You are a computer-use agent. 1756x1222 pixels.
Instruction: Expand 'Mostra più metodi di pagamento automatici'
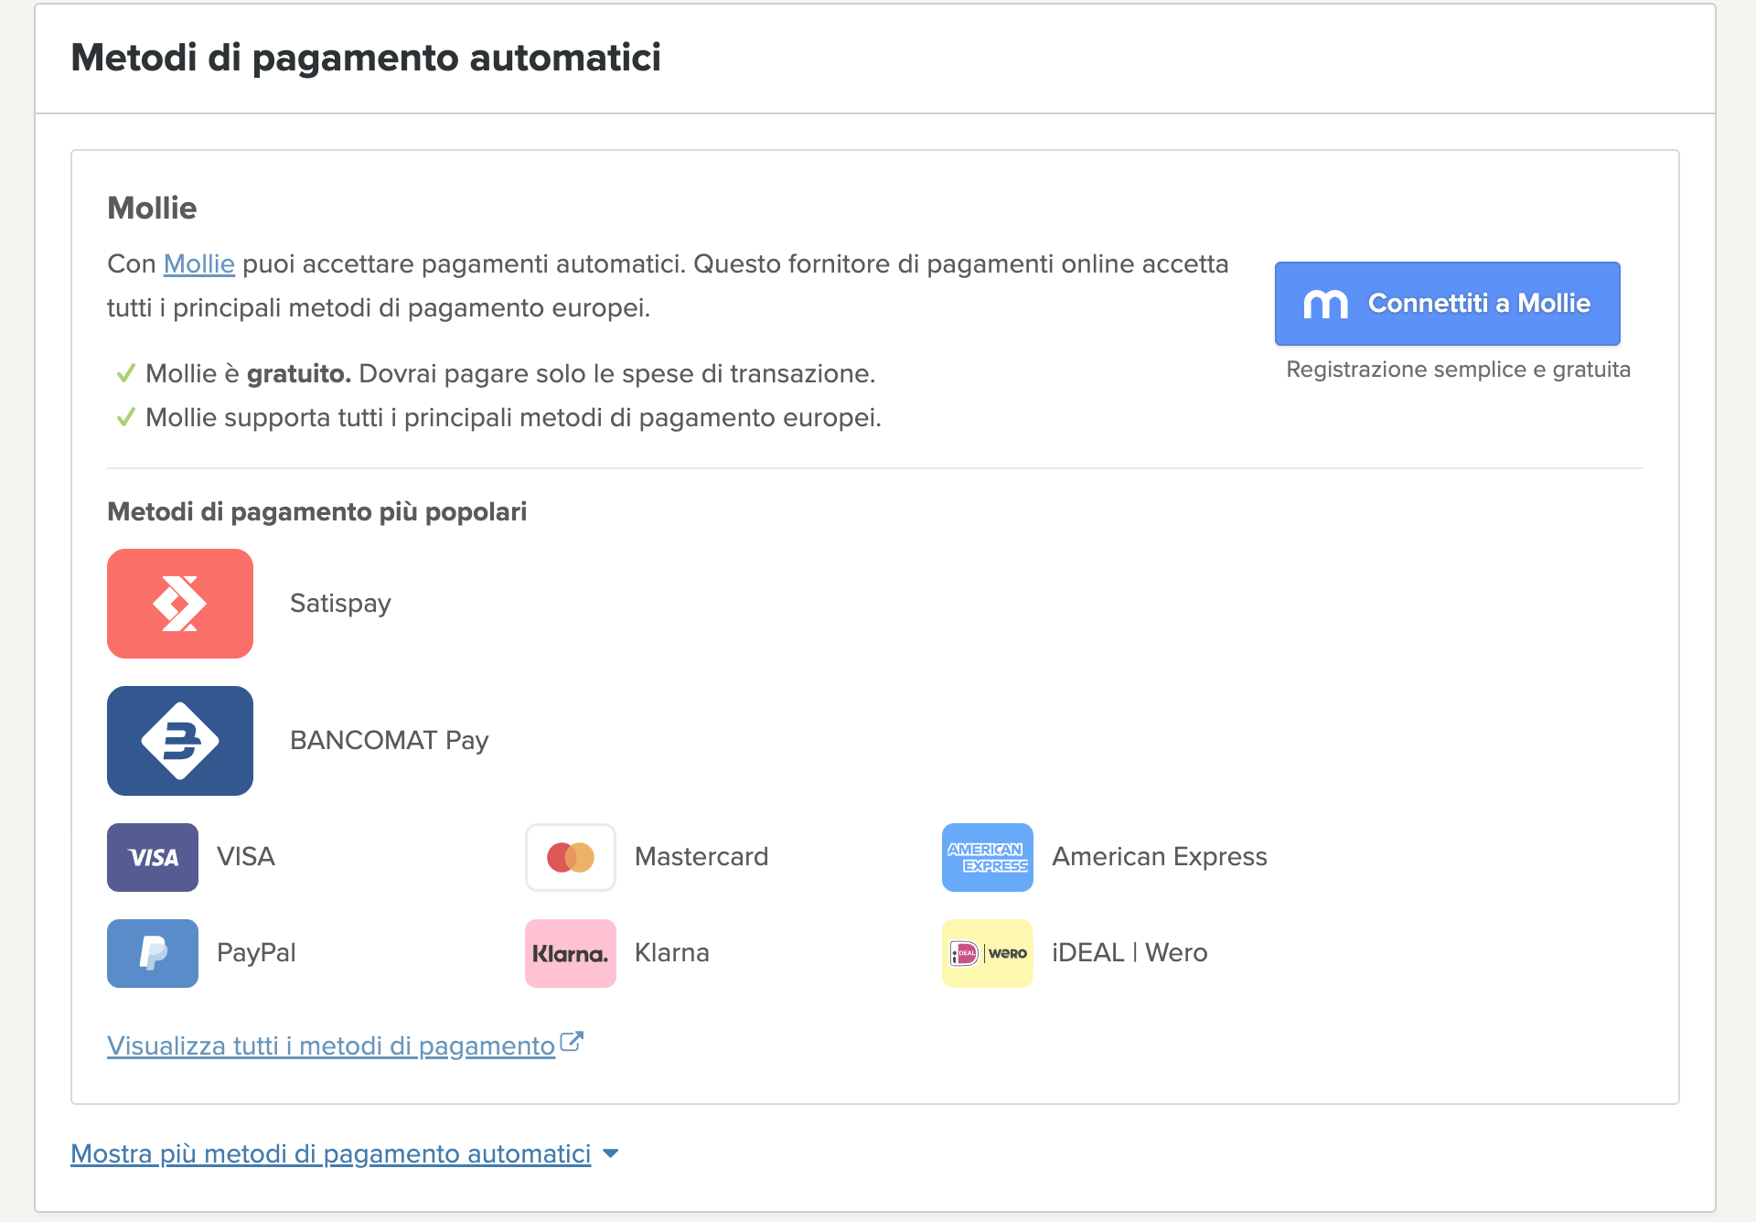click(331, 1153)
